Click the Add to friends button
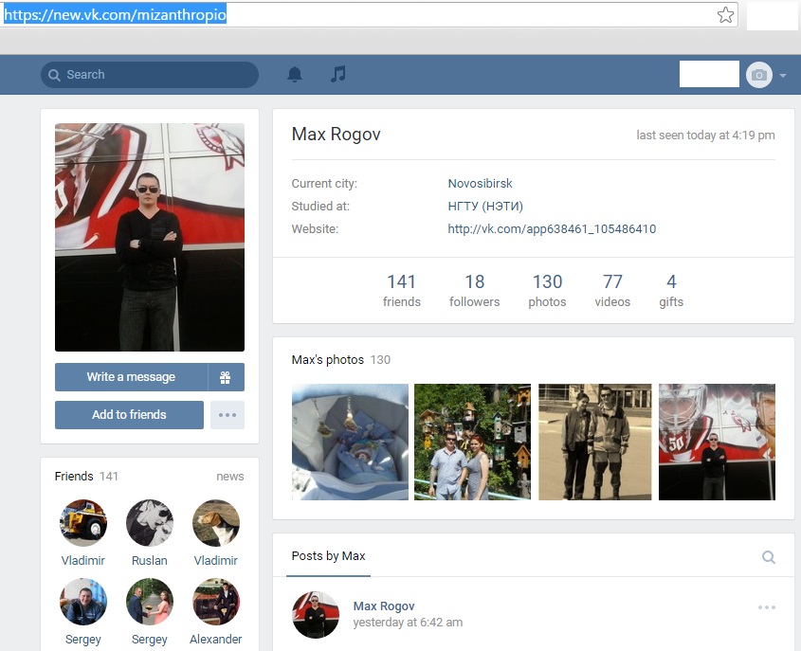Viewport: 801px width, 651px height. pos(129,415)
